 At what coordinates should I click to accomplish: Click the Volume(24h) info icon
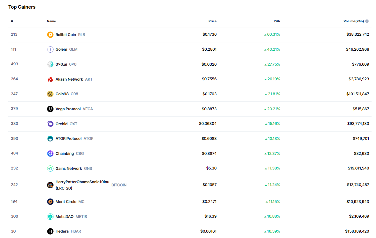[367, 21]
